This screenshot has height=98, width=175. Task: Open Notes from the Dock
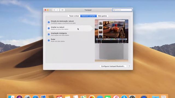[68, 97]
